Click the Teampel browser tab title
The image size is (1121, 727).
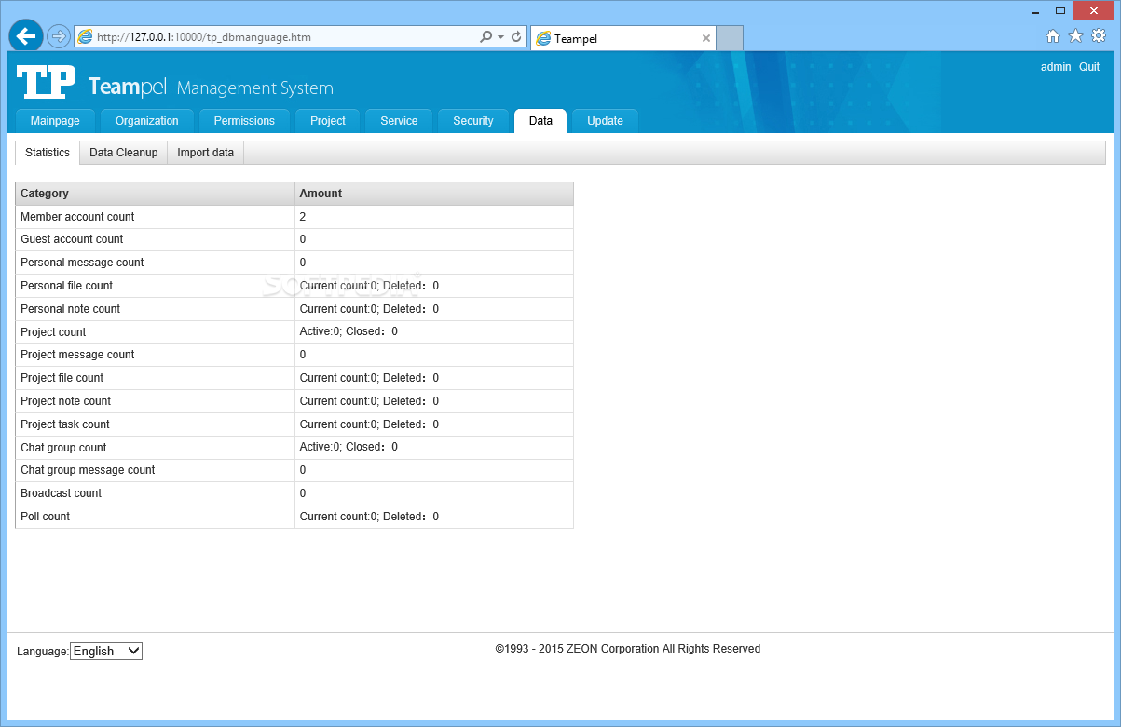pos(576,39)
